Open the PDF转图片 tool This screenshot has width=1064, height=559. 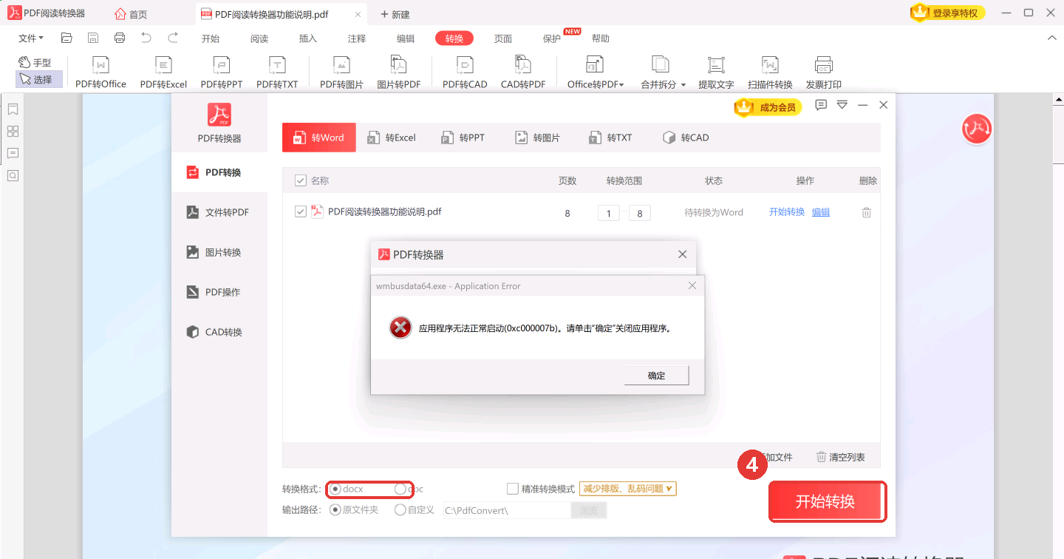pos(341,72)
